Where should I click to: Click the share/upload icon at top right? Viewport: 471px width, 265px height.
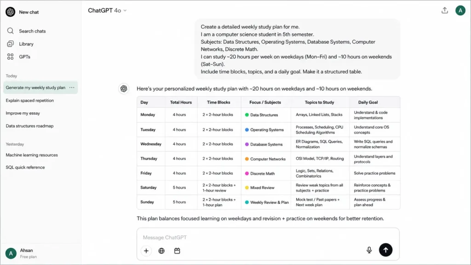coord(445,11)
